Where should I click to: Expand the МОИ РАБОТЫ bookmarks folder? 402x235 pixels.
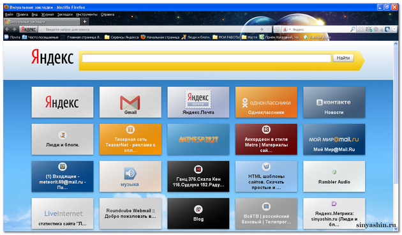[226, 37]
